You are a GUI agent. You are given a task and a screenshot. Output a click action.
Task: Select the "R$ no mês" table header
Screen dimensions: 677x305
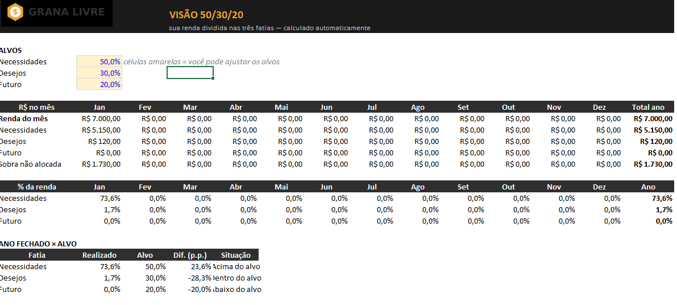click(37, 107)
